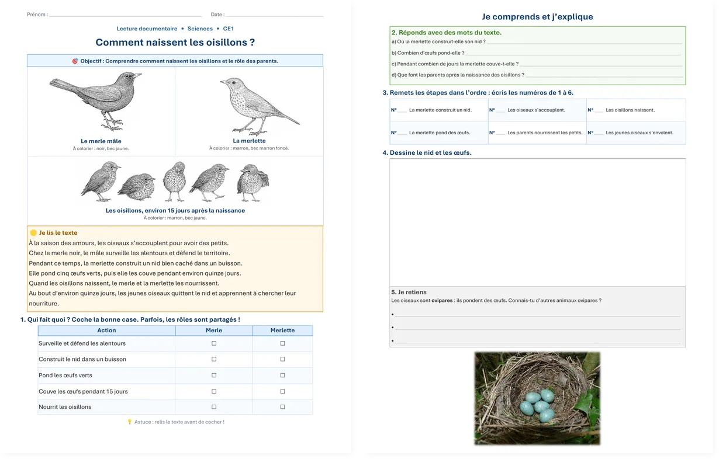The height and width of the screenshot is (459, 719).
Task: Click the 'Merlette' table column header
Action: pyautogui.click(x=282, y=331)
